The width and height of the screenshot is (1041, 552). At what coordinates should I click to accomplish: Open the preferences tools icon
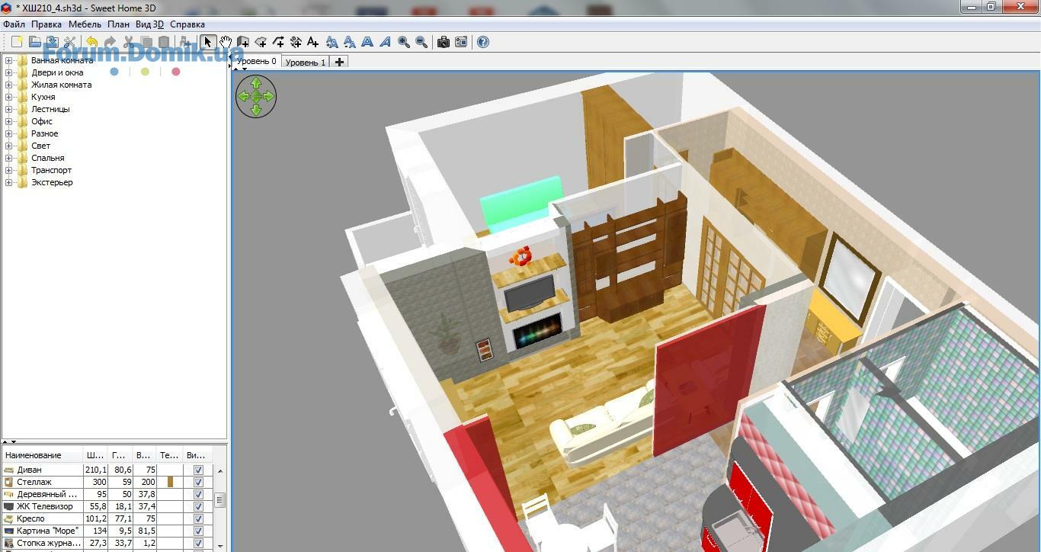tap(70, 42)
